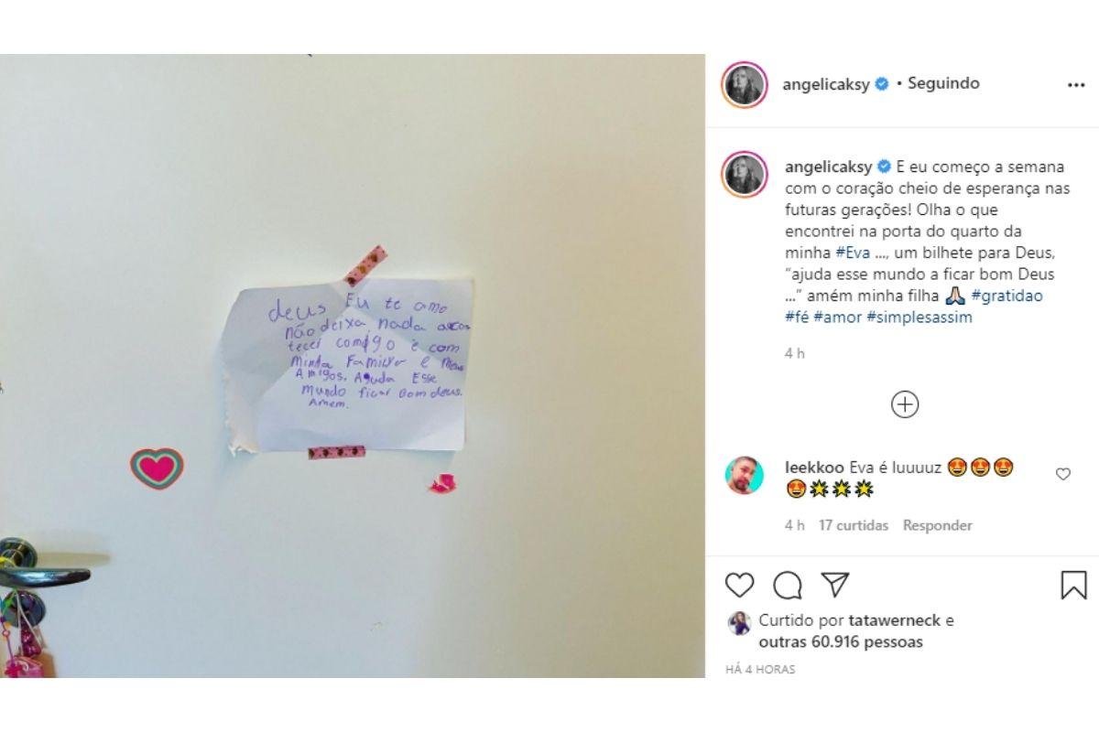Image resolution: width=1099 pixels, height=732 pixels.
Task: Click the leekkoo username in the comment
Action: click(814, 468)
